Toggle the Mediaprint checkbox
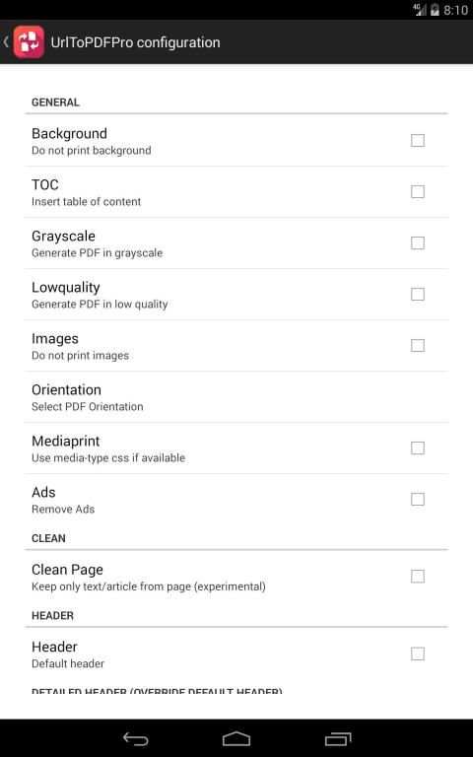 point(418,448)
